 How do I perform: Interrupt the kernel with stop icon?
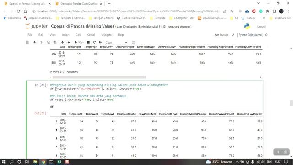pos(88,42)
